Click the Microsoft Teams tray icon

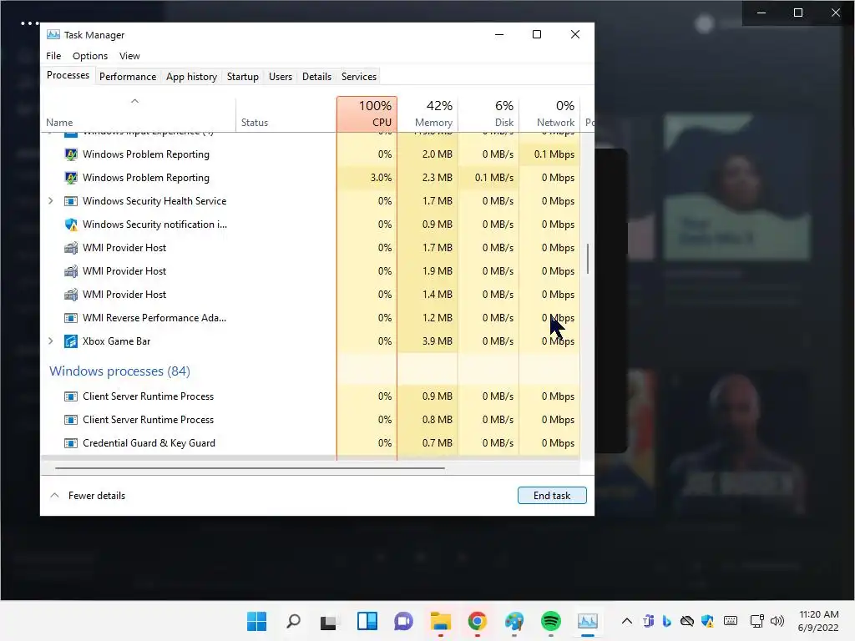pos(648,621)
